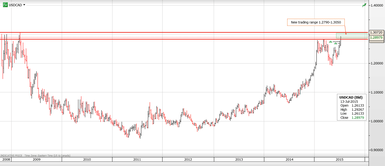Click the USDCAD symbol name text
Viewport: 385px width, 166px height.
(15, 5)
